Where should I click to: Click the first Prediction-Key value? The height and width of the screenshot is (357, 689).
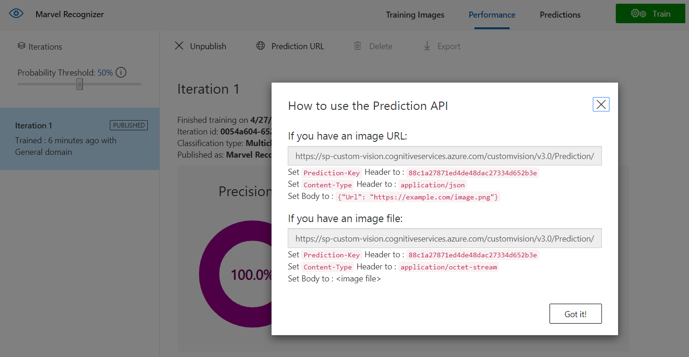(x=473, y=173)
